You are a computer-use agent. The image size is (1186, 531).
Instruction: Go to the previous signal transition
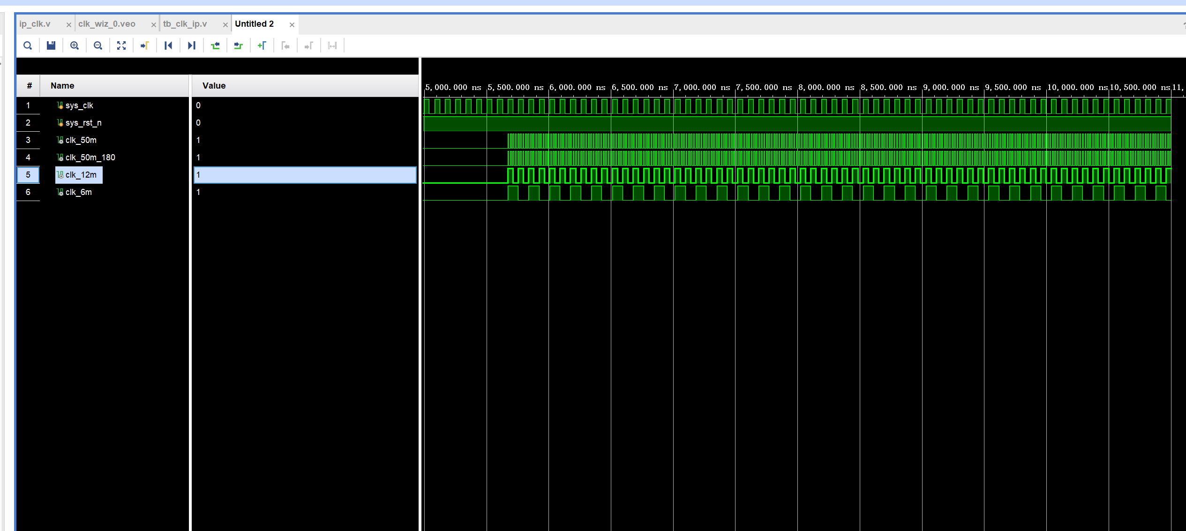215,45
